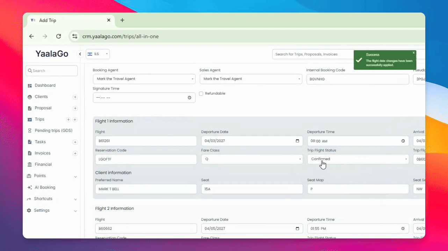Open Pending trips (GDS) hourglass icon
The height and width of the screenshot is (251, 448).
click(x=30, y=131)
